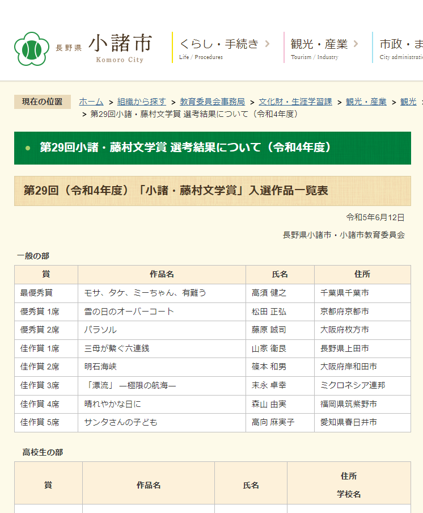Open 教育委員会事務局 breadcrumb link
Screen dimensions: 423x513
212,102
